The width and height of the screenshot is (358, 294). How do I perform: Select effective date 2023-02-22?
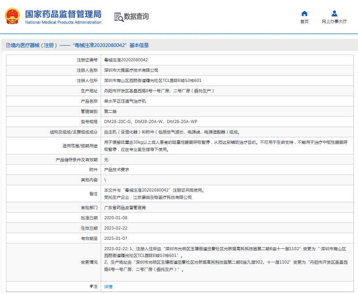[116, 228]
